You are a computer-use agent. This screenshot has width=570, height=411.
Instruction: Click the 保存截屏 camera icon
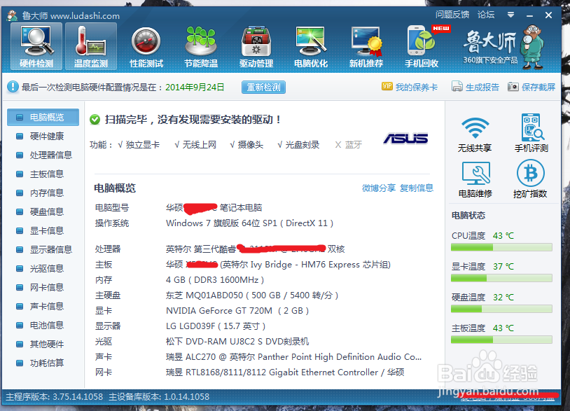pyautogui.click(x=513, y=87)
